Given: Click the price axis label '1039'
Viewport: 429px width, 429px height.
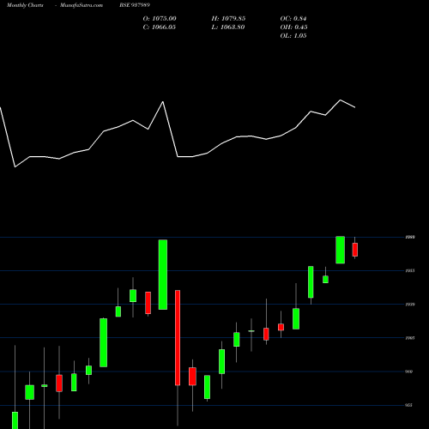Looking at the screenshot, I should coord(410,305).
